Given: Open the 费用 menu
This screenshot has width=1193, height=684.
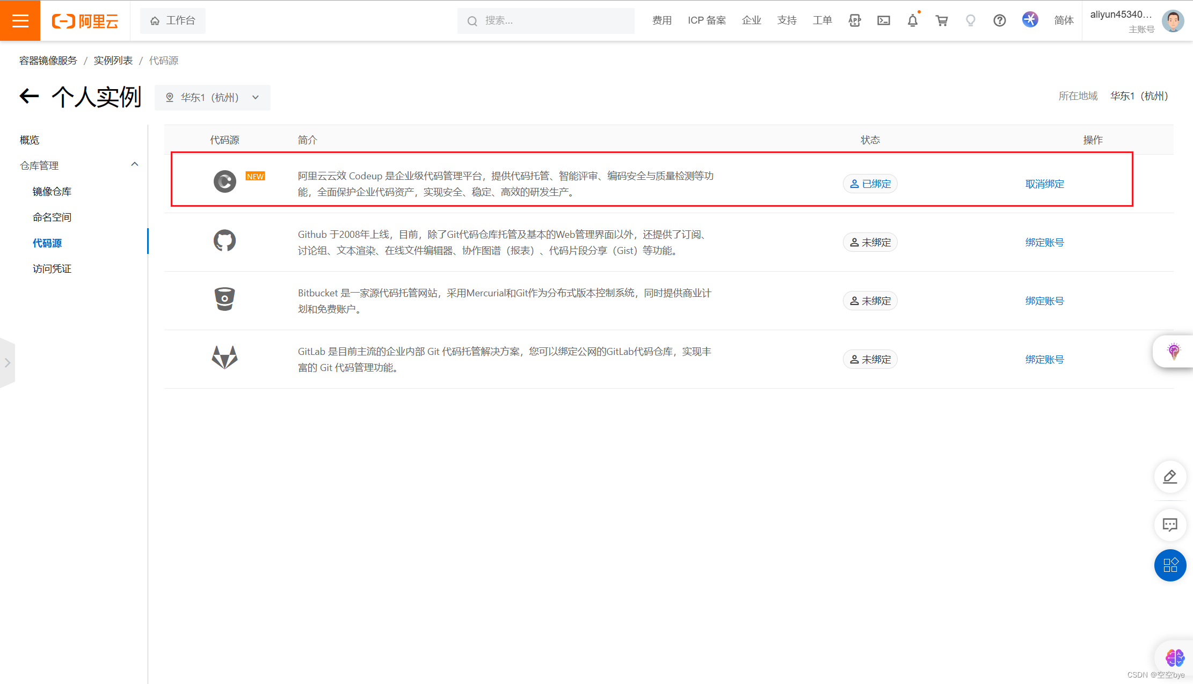Looking at the screenshot, I should [x=661, y=20].
